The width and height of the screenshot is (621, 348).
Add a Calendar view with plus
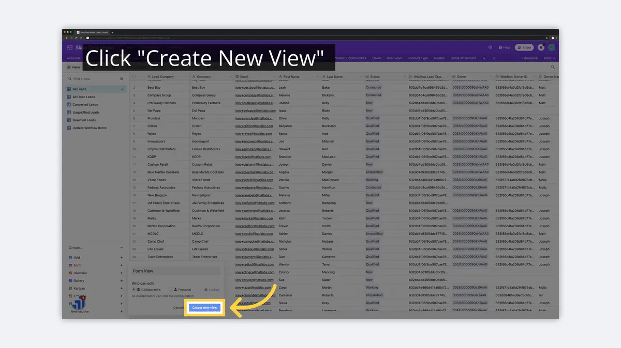click(122, 273)
